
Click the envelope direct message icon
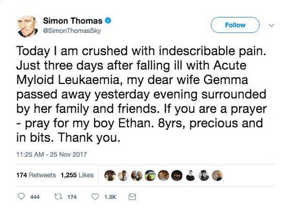[x=132, y=198]
